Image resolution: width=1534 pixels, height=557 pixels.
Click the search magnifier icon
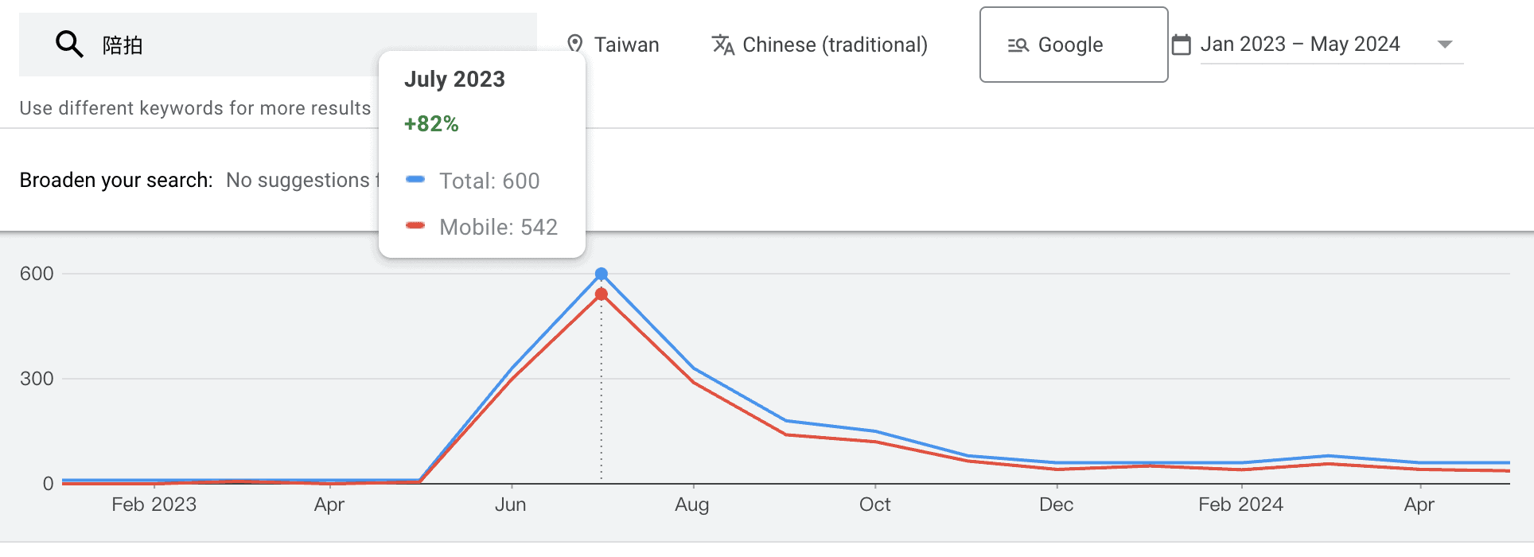click(70, 45)
